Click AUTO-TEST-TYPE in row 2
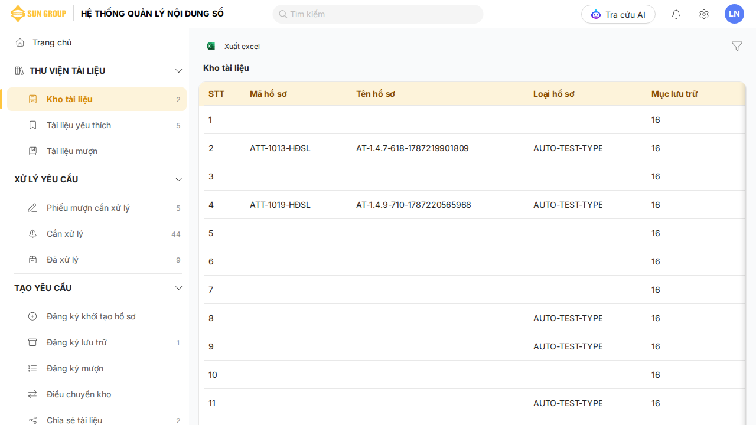The image size is (756, 425). (x=568, y=148)
